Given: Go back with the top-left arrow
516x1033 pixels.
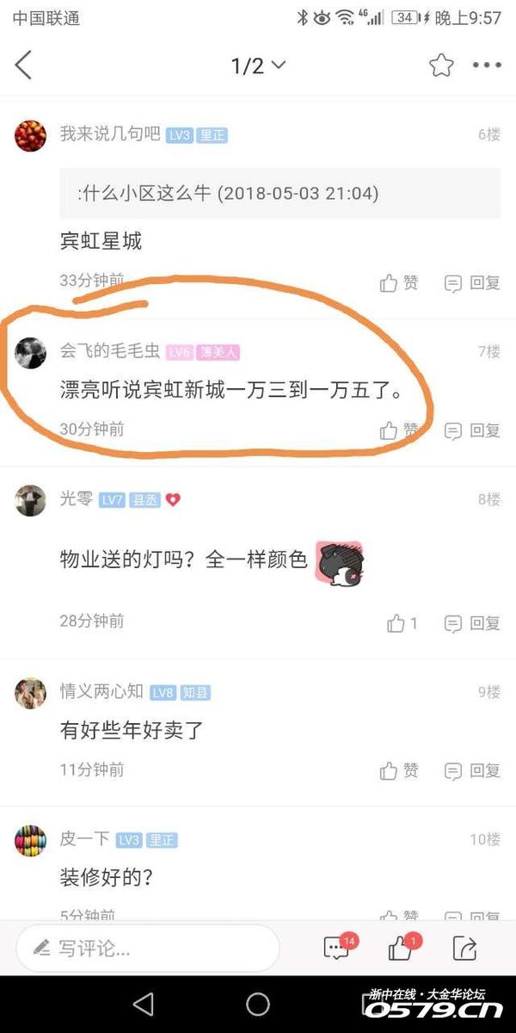Looking at the screenshot, I should [x=23, y=65].
